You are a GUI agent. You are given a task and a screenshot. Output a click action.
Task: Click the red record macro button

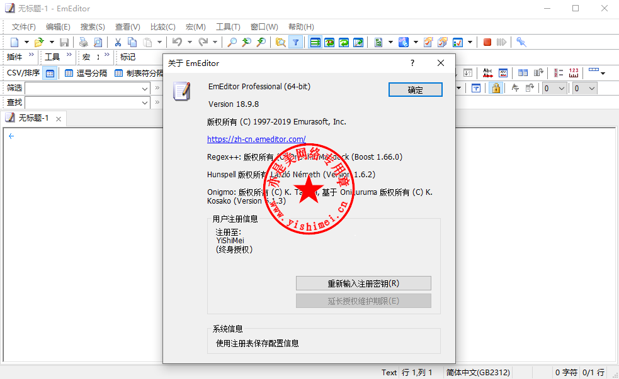pyautogui.click(x=487, y=42)
